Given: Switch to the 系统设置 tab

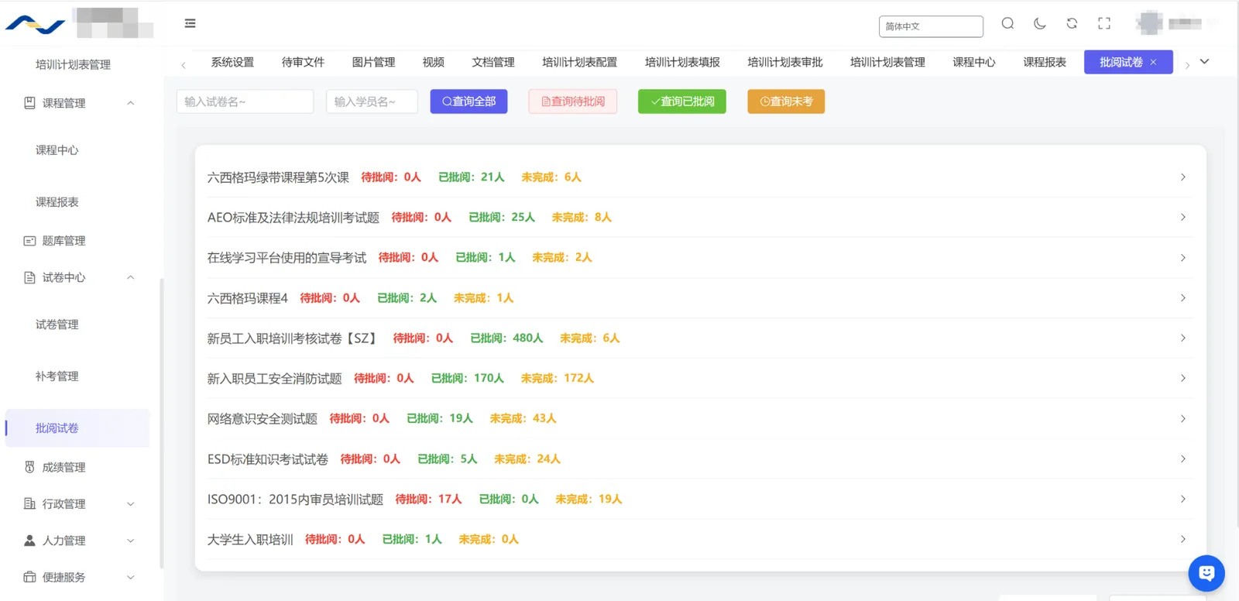Looking at the screenshot, I should tap(232, 62).
